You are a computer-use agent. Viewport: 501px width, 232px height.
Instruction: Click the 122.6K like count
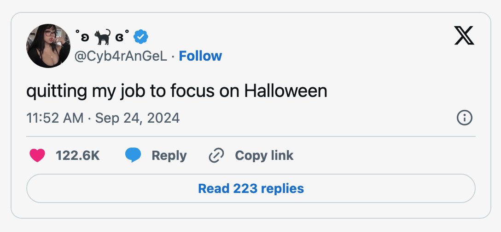click(78, 156)
